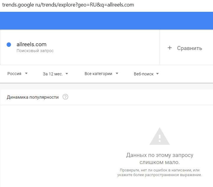Select the Динамика популярности heading
Image resolution: width=213 pixels, height=187 pixels.
click(x=33, y=97)
